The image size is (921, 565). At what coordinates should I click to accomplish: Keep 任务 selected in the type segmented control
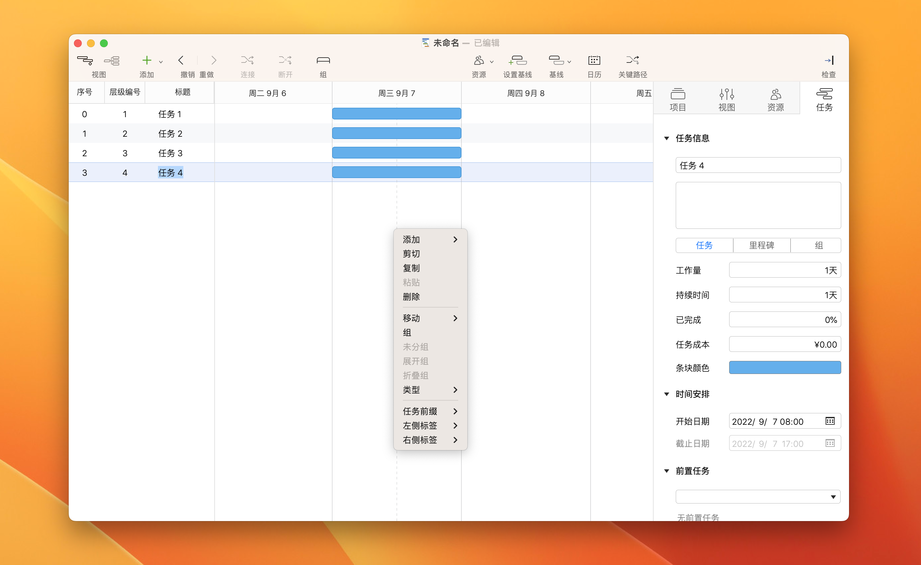[x=704, y=245]
